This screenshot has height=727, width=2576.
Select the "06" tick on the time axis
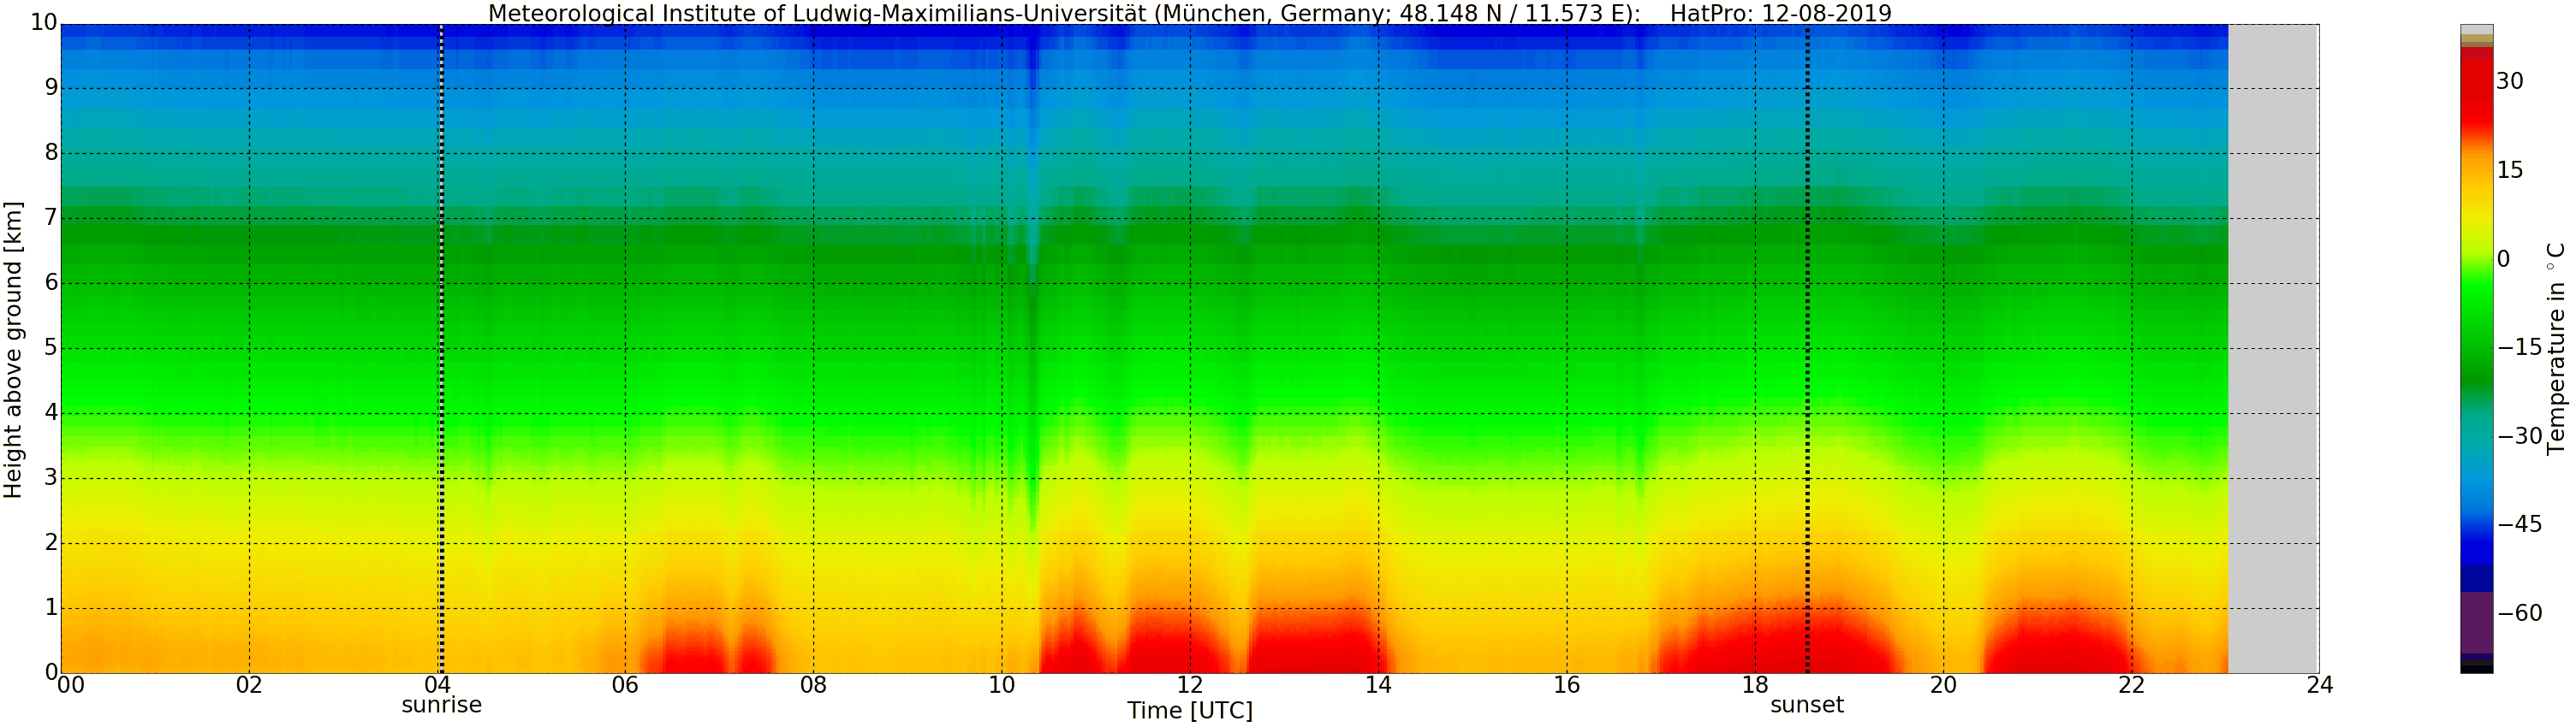coord(625,685)
